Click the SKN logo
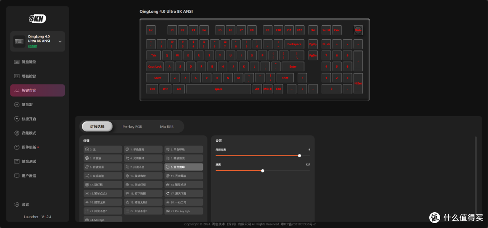Image resolution: width=488 pixels, height=228 pixels. (x=38, y=19)
